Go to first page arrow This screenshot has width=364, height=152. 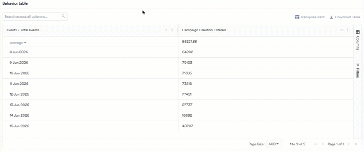(316, 144)
